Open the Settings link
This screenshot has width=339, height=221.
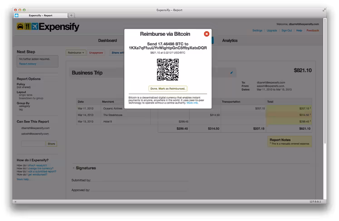point(257,30)
